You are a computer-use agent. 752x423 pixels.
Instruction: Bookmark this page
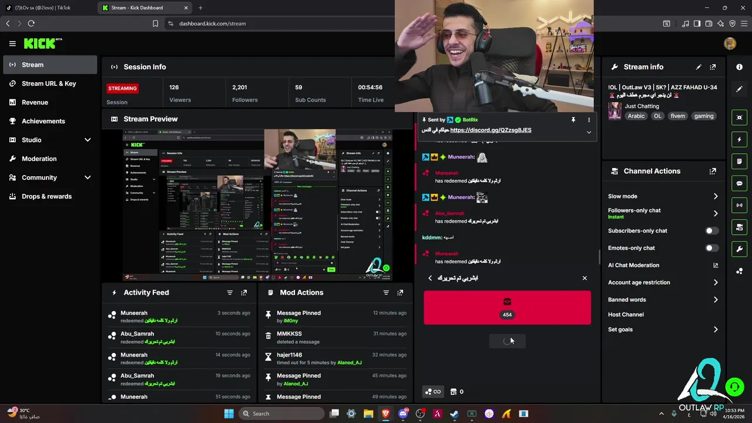click(x=155, y=23)
